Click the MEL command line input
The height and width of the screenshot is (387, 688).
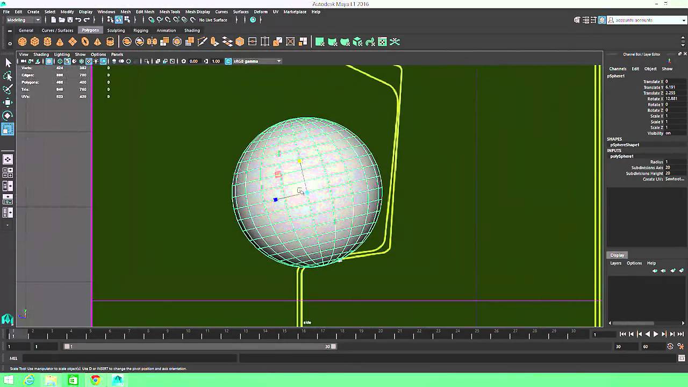click(x=130, y=359)
